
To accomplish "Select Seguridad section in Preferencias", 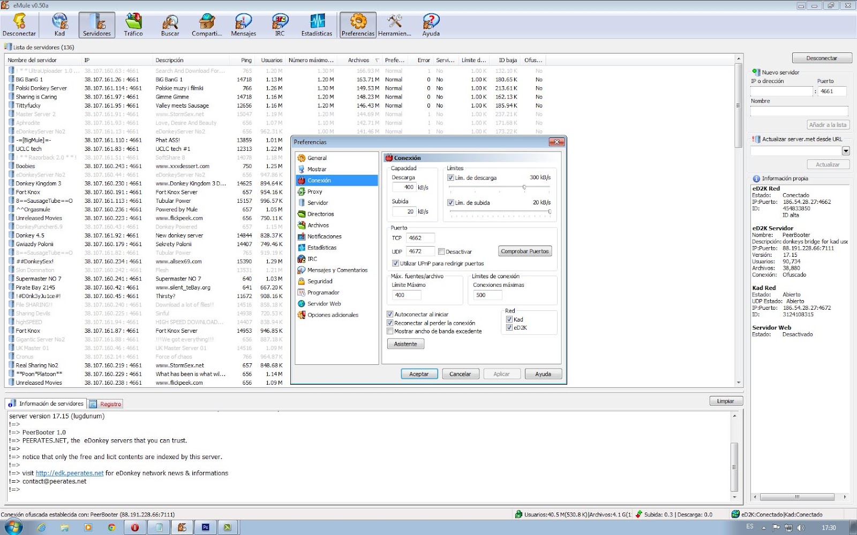I will [x=320, y=281].
